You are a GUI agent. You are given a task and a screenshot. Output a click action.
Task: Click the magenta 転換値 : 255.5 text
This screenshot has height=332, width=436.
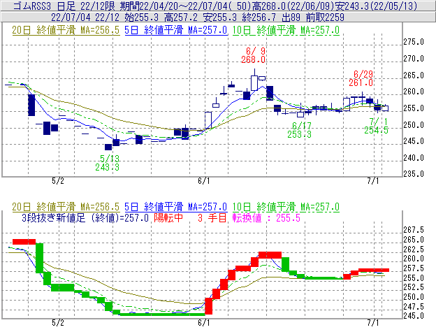(266, 217)
